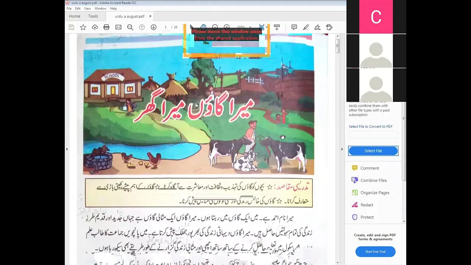Select the hand pan tool
This screenshot has width=471, height=265.
click(203, 27)
